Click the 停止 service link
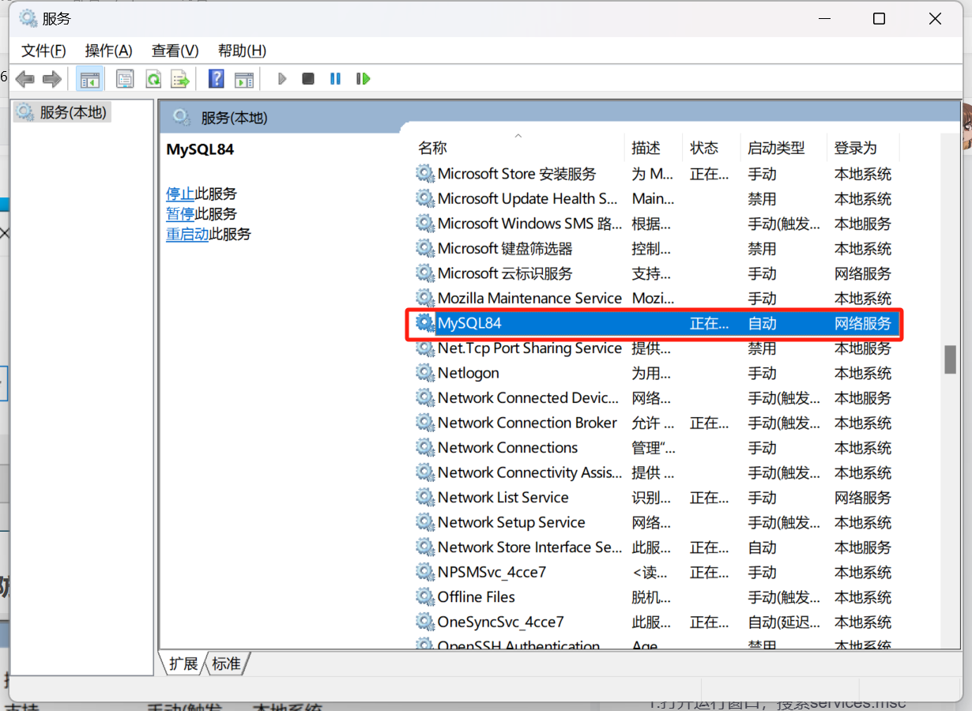This screenshot has width=972, height=711. click(x=180, y=194)
